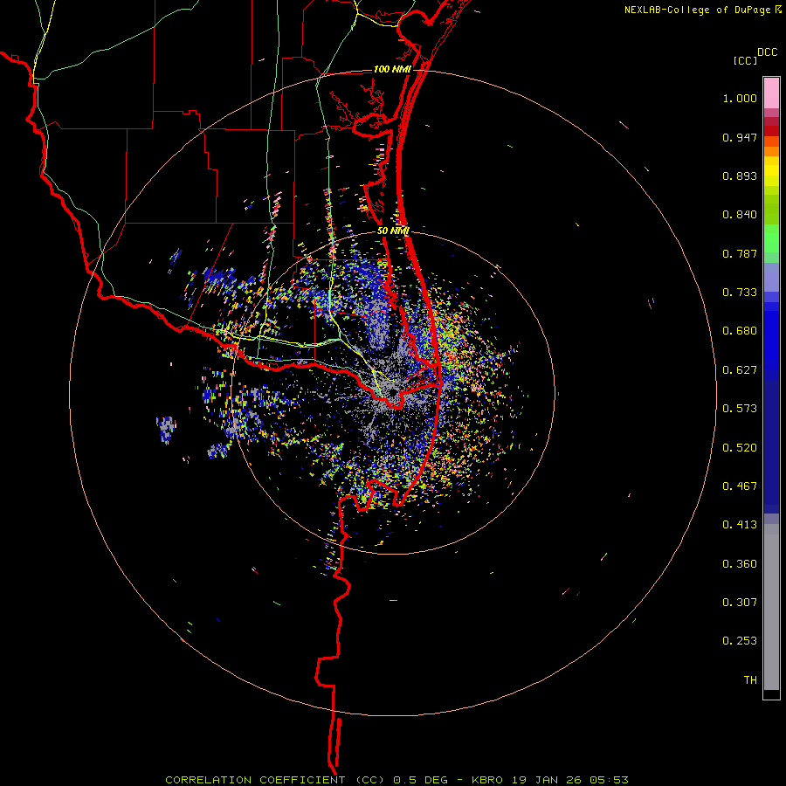Click the 50 NMI range ring label
Viewport: 786px width, 786px height.
[x=393, y=231]
